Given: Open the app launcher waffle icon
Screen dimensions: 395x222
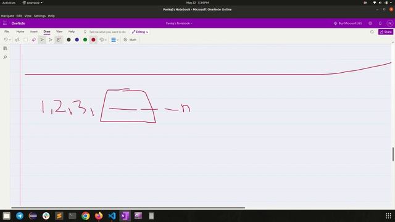Looking at the screenshot, I should point(5,23).
